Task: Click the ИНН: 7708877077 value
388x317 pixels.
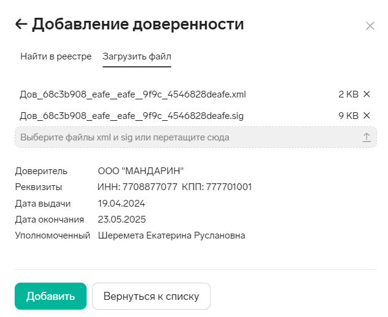Action: pyautogui.click(x=138, y=187)
